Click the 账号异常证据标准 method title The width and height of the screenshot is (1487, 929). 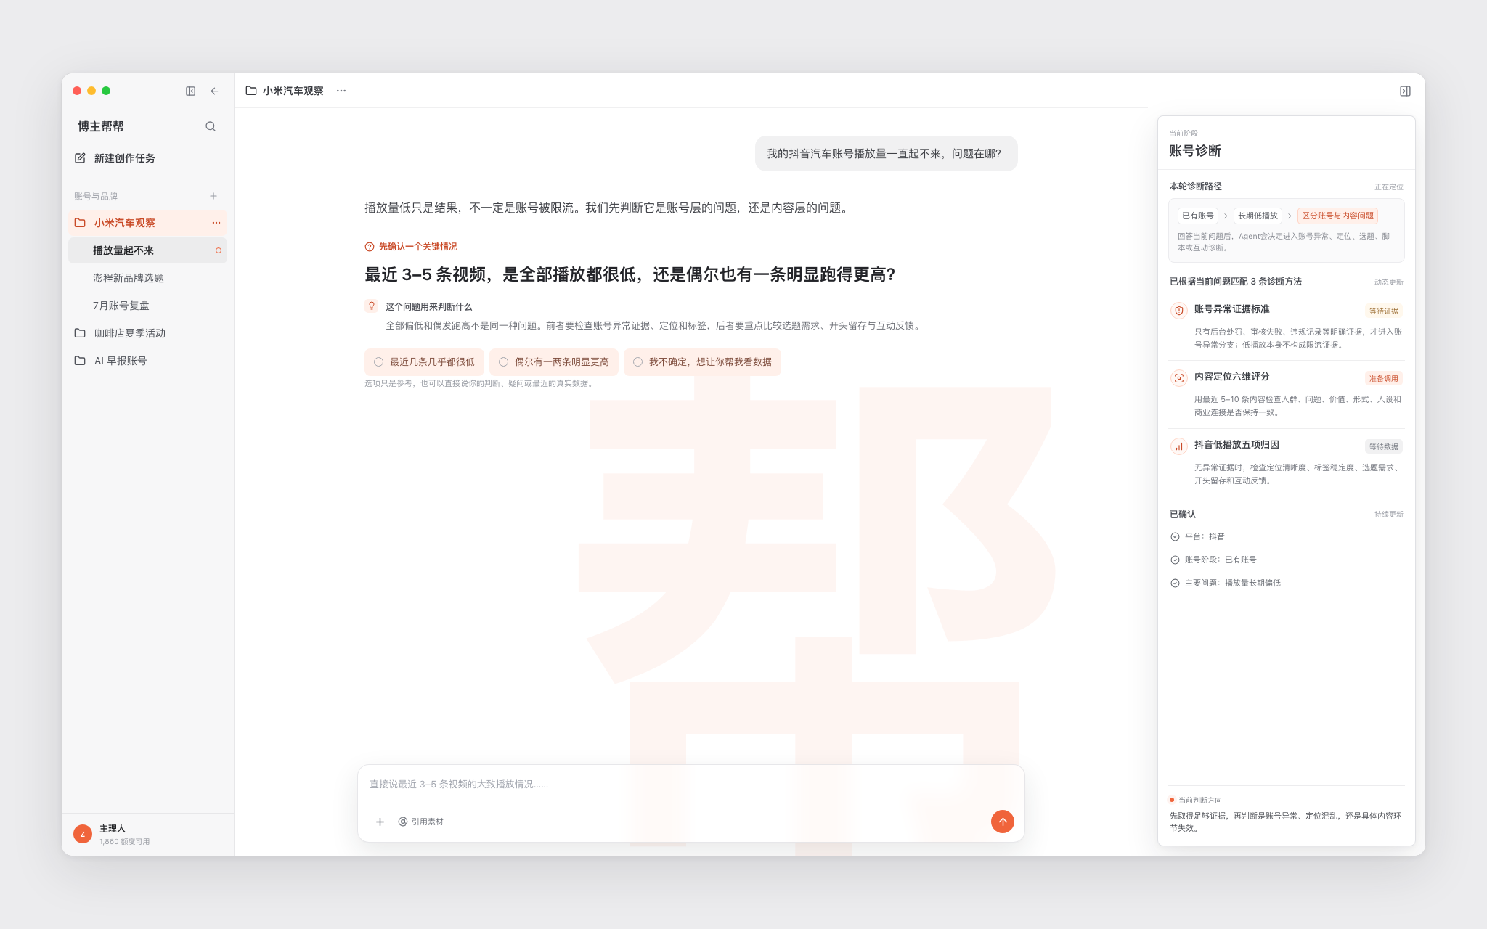pyautogui.click(x=1231, y=308)
